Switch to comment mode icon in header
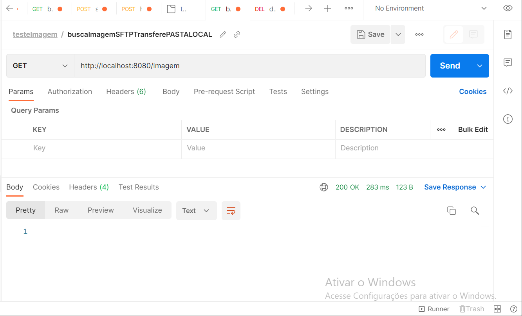Screen dimensions: 522x316 pyautogui.click(x=473, y=34)
